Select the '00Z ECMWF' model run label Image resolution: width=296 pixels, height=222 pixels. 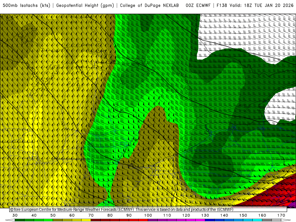198,6
